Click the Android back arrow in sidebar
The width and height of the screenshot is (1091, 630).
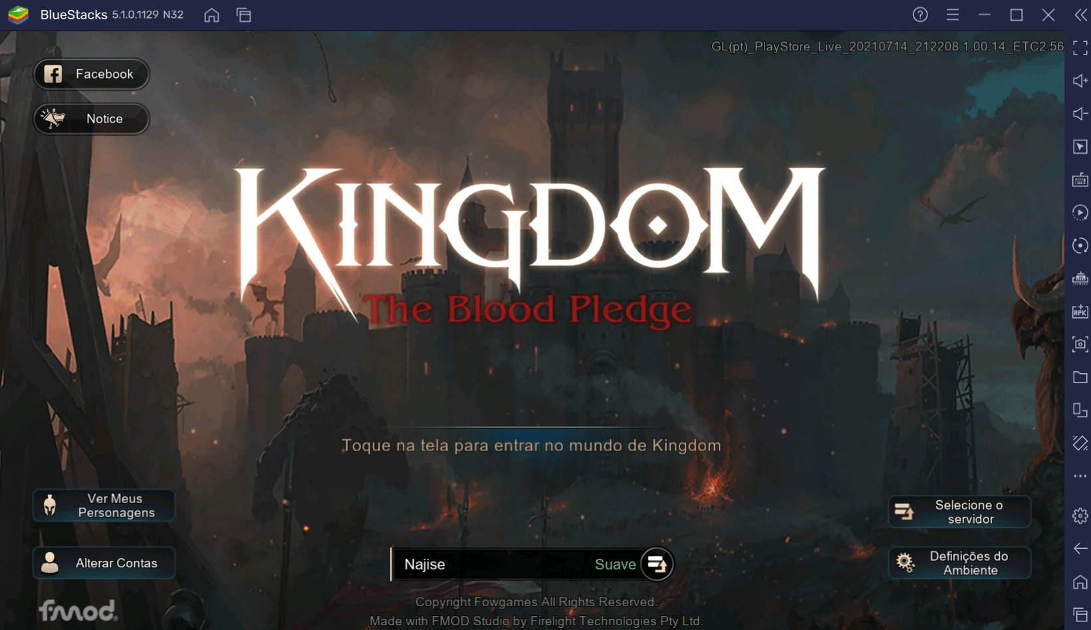pos(1080,548)
